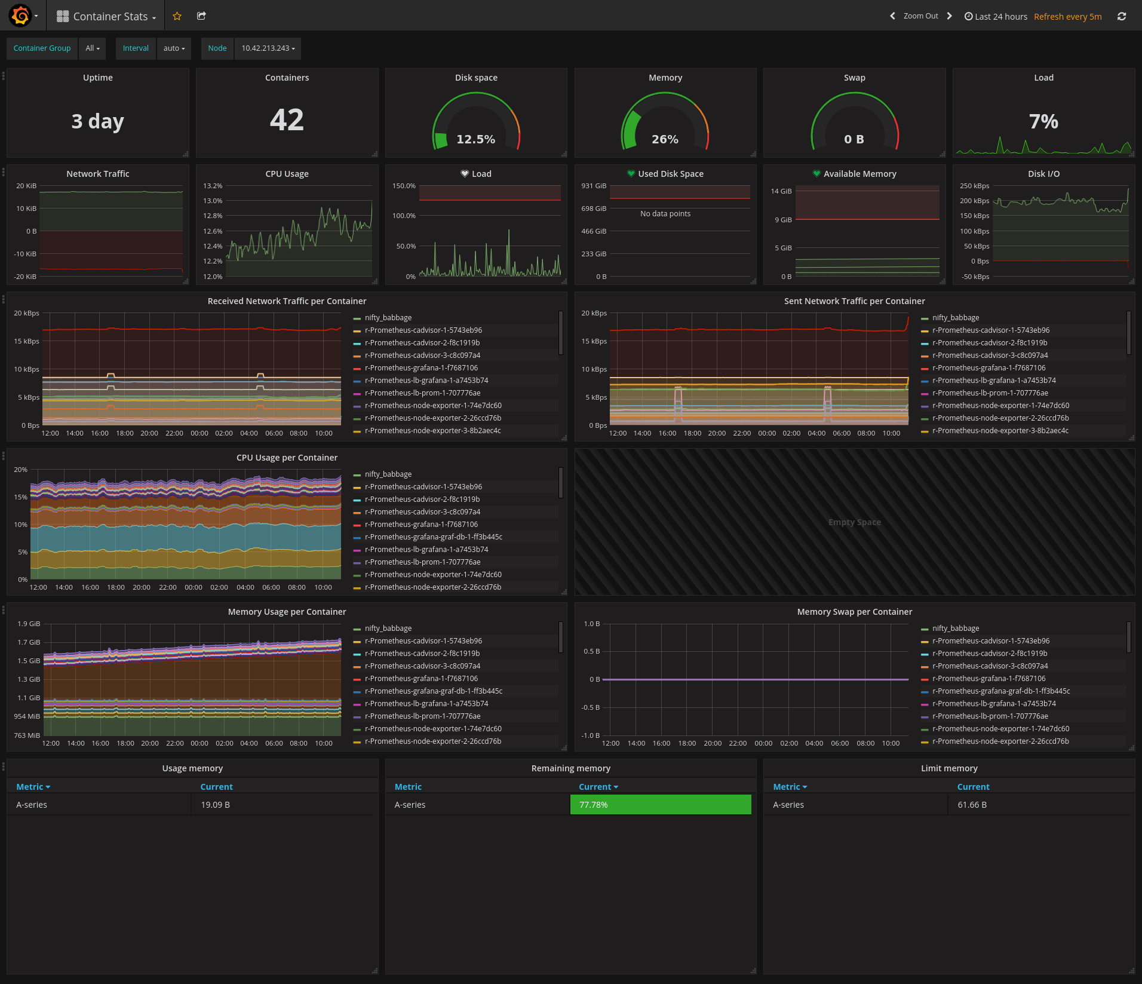Click the dashboard grid icon beside title

click(x=63, y=16)
